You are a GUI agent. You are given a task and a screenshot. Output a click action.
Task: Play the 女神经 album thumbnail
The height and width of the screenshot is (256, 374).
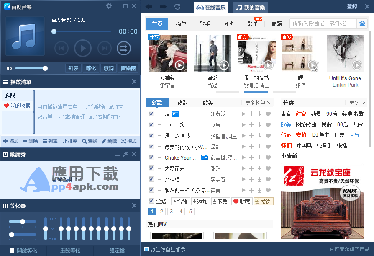click(x=168, y=54)
